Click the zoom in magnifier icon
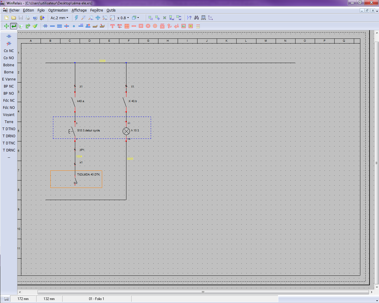379x303 pixels. coord(84,18)
